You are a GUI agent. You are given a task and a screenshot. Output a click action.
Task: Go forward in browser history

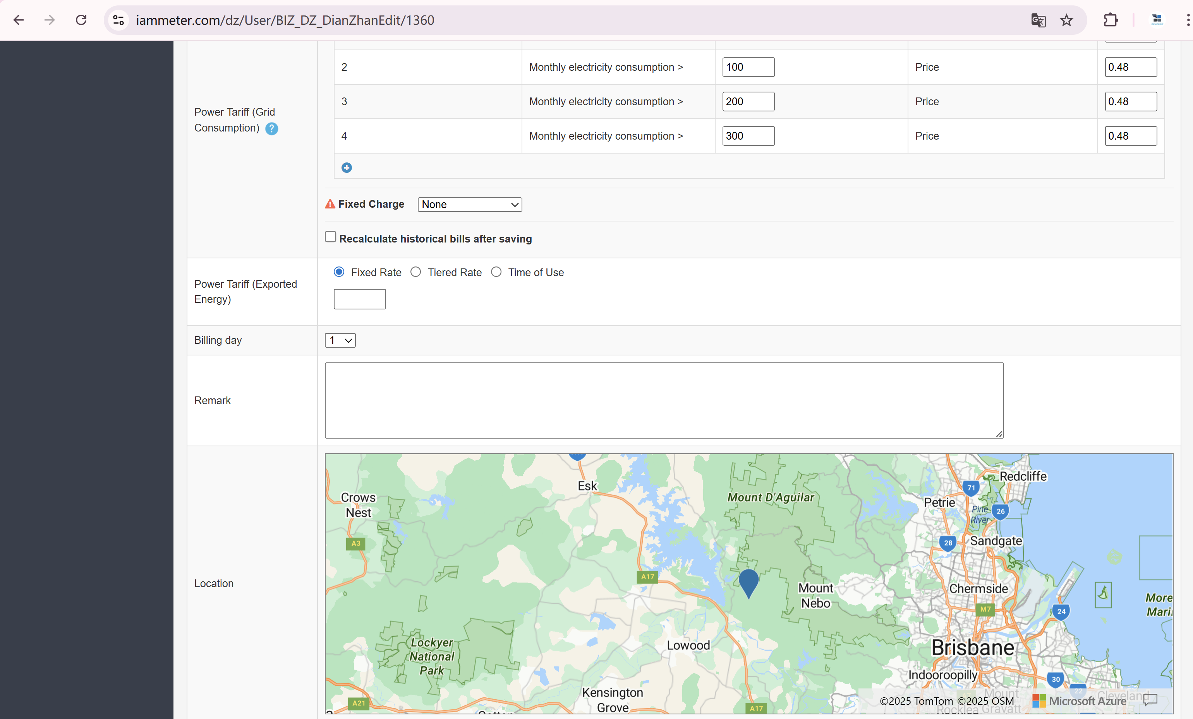(x=50, y=20)
